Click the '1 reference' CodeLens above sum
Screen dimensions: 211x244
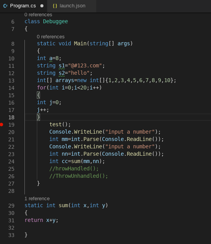[x=37, y=199]
